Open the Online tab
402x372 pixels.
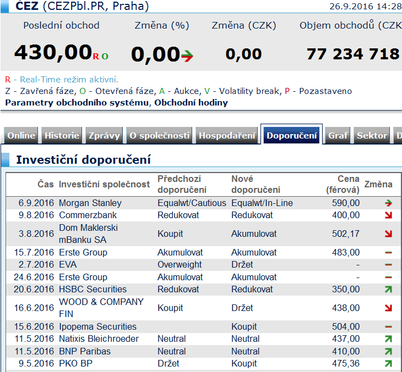(x=21, y=135)
